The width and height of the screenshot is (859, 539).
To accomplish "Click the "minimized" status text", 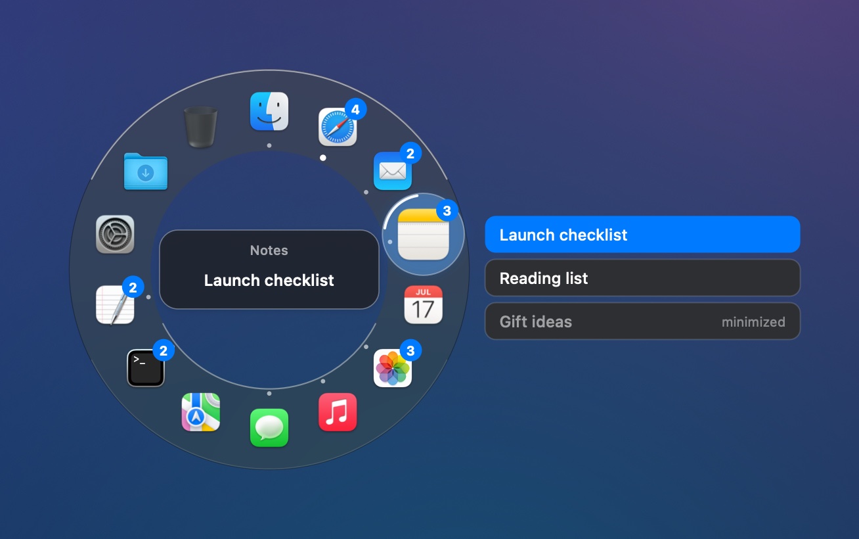I will (753, 322).
